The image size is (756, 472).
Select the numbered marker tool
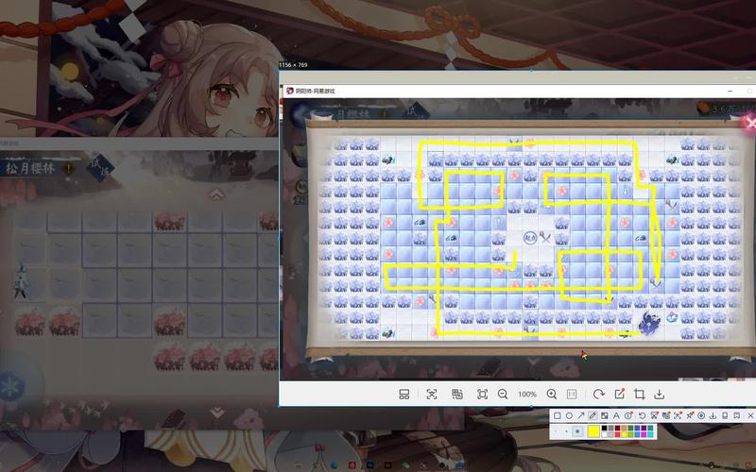628,415
